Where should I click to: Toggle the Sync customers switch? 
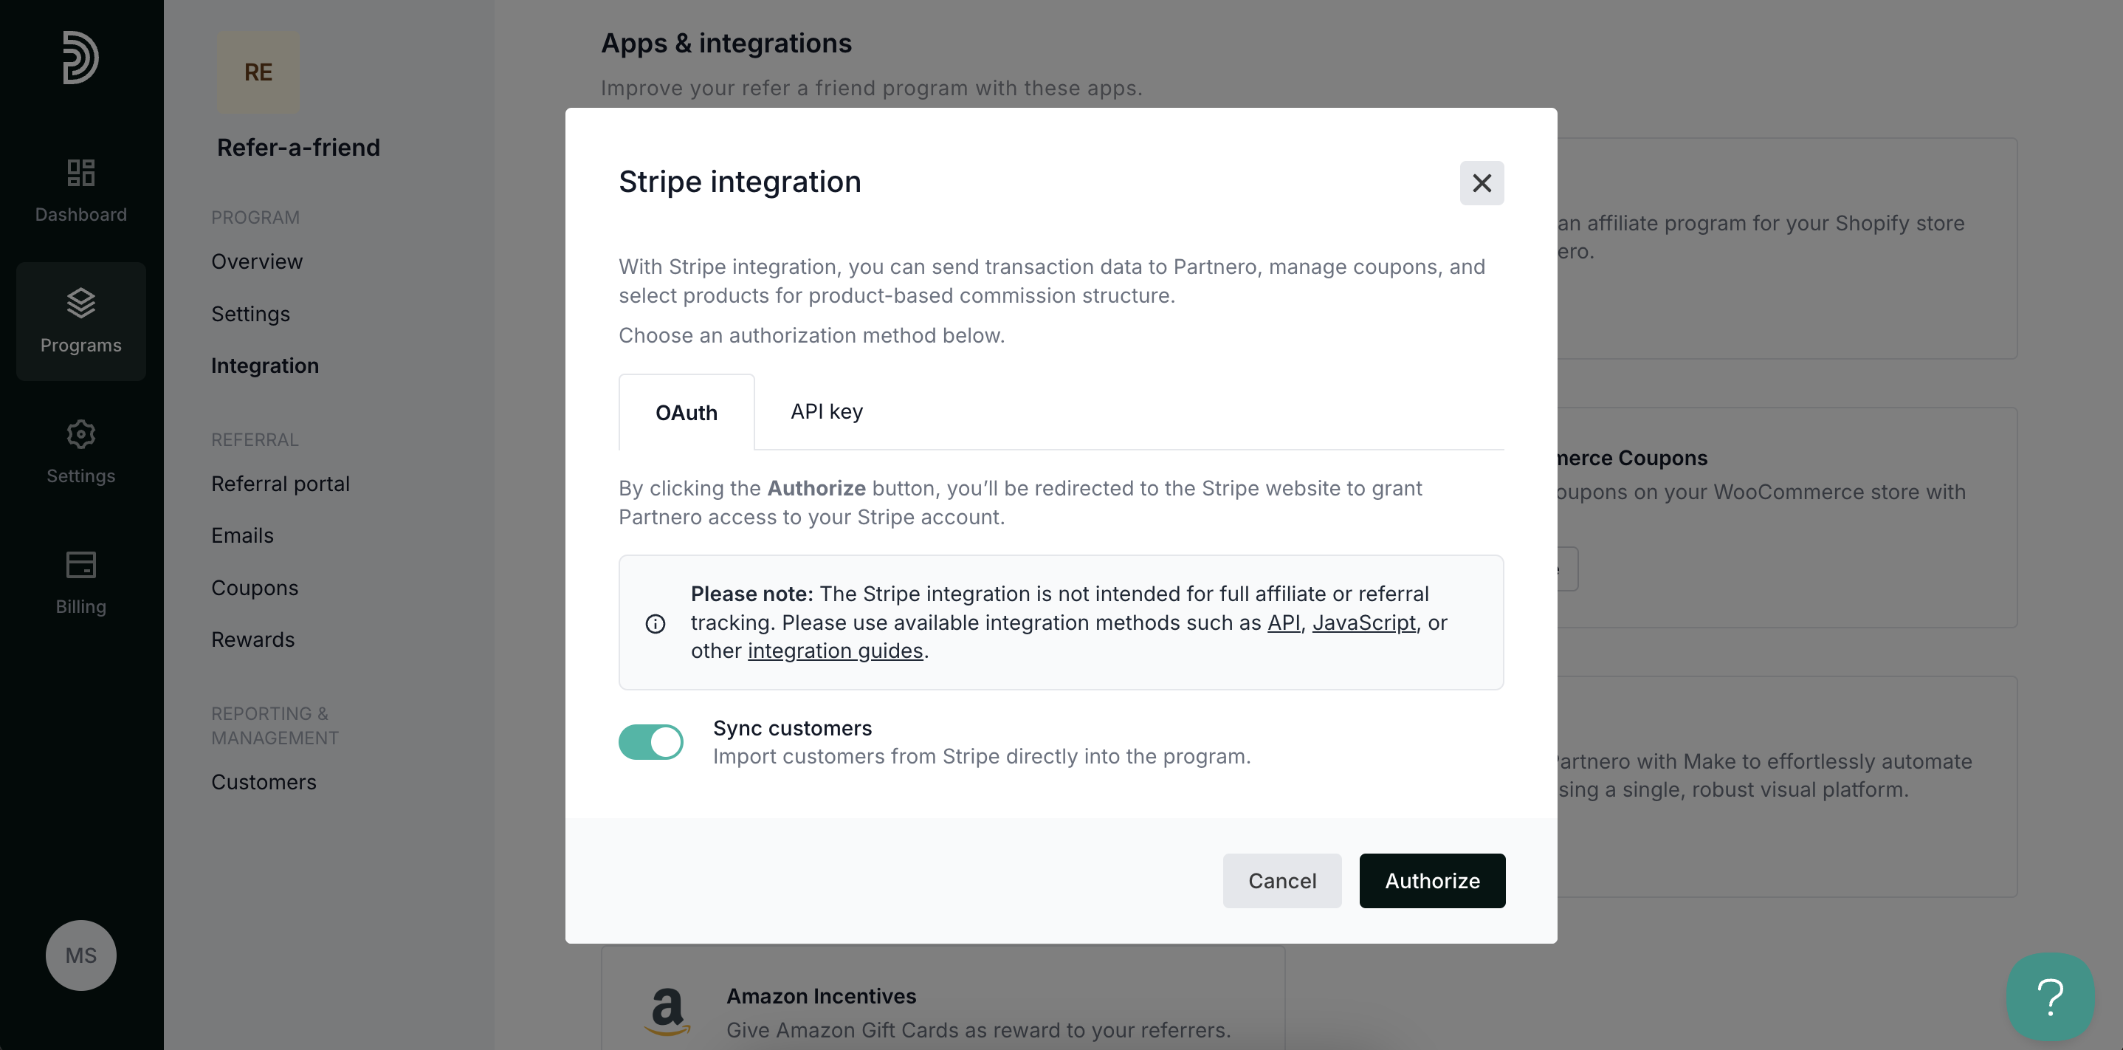click(x=650, y=742)
